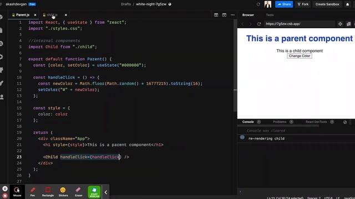Open the deployment rocket sidebar icon

pyautogui.click(x=1, y=83)
